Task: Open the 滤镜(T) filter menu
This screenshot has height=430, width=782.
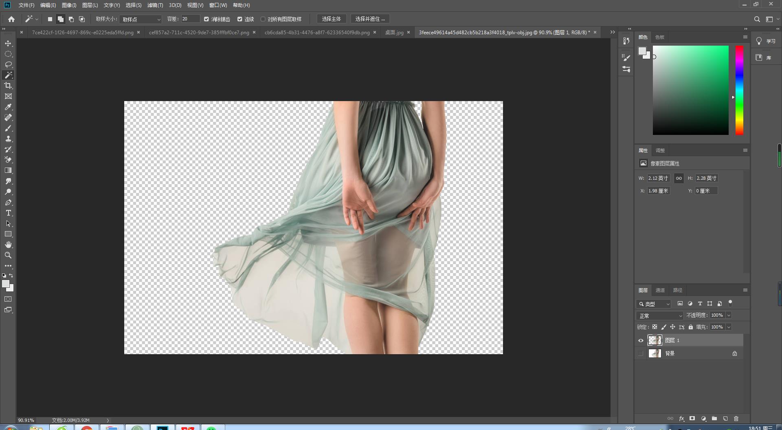Action: [155, 5]
